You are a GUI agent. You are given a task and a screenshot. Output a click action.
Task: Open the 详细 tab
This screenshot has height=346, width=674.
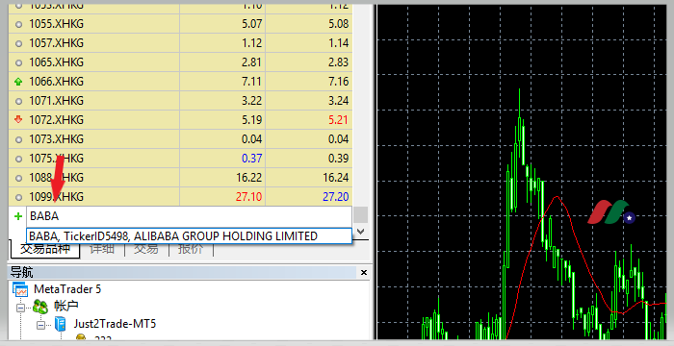coord(102,249)
